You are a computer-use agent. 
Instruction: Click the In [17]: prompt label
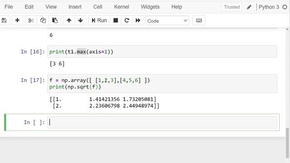click(x=33, y=80)
